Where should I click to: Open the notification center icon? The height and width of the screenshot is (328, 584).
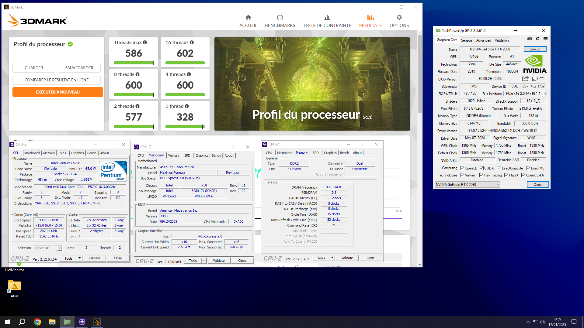(574, 322)
